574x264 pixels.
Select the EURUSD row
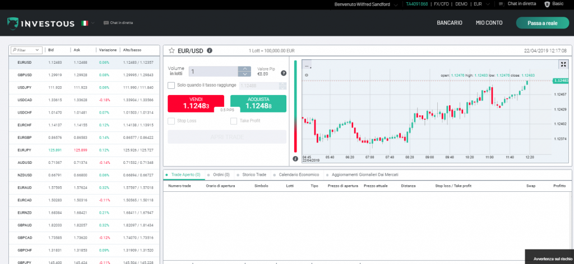pos(84,63)
